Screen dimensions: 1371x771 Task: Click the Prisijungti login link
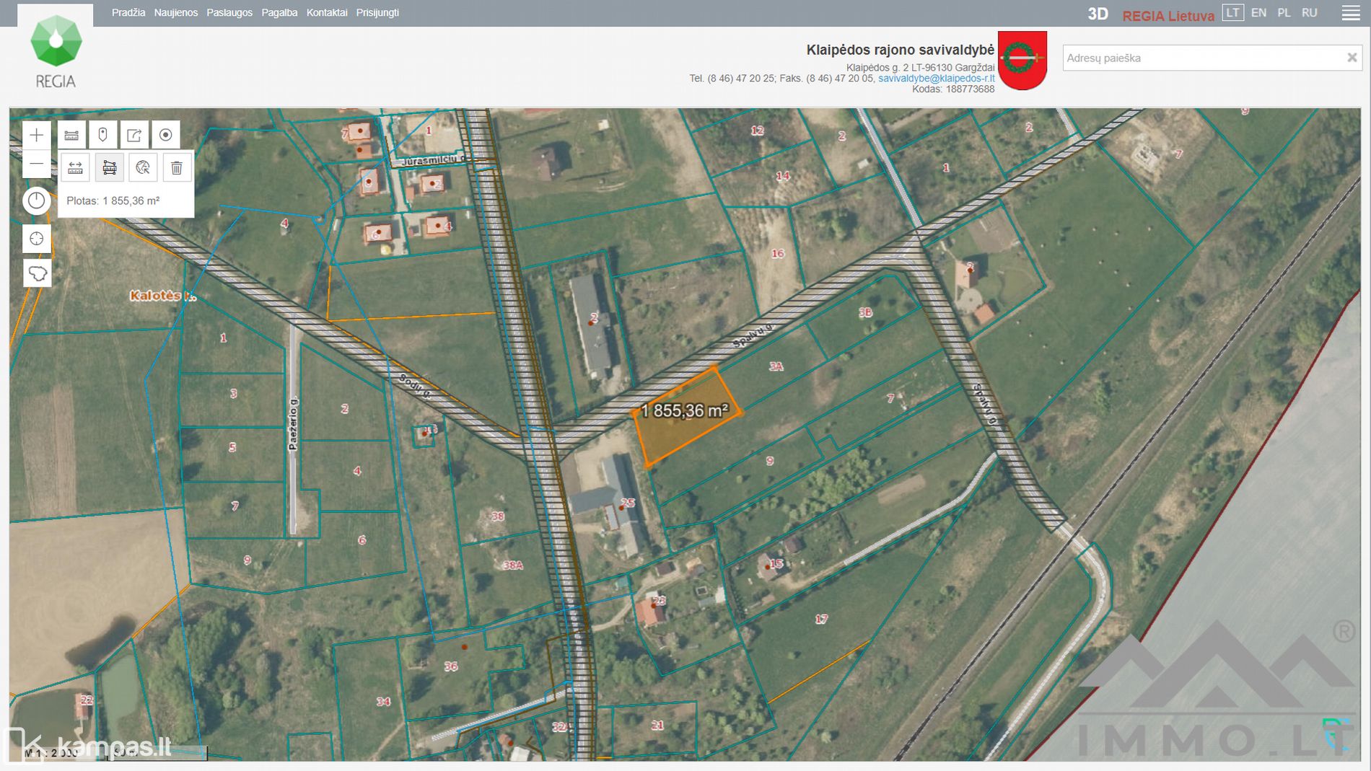(x=377, y=13)
